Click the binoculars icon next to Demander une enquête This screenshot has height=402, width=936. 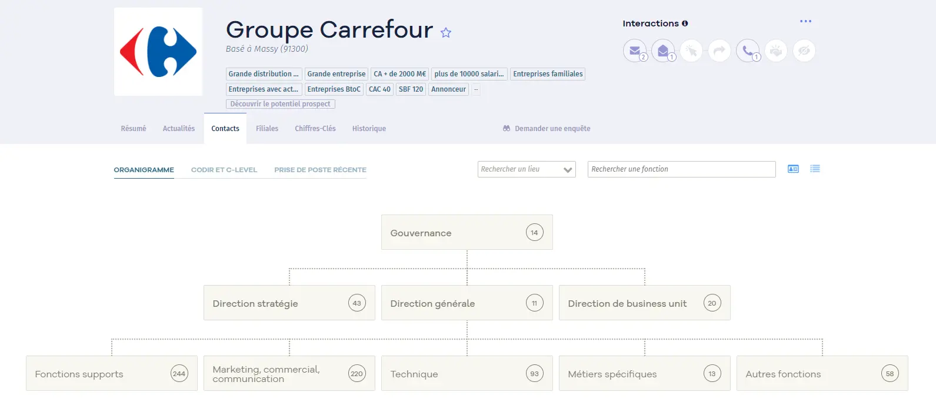[507, 128]
